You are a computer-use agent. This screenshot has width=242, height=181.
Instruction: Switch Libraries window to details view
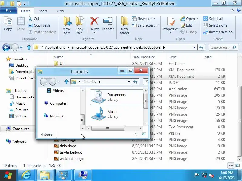pyautogui.click(x=137, y=134)
